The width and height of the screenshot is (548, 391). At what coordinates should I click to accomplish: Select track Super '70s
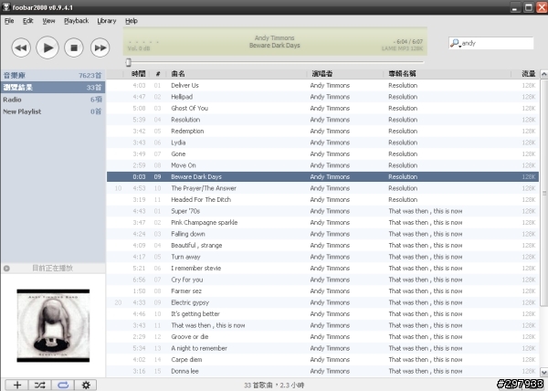(x=322, y=211)
